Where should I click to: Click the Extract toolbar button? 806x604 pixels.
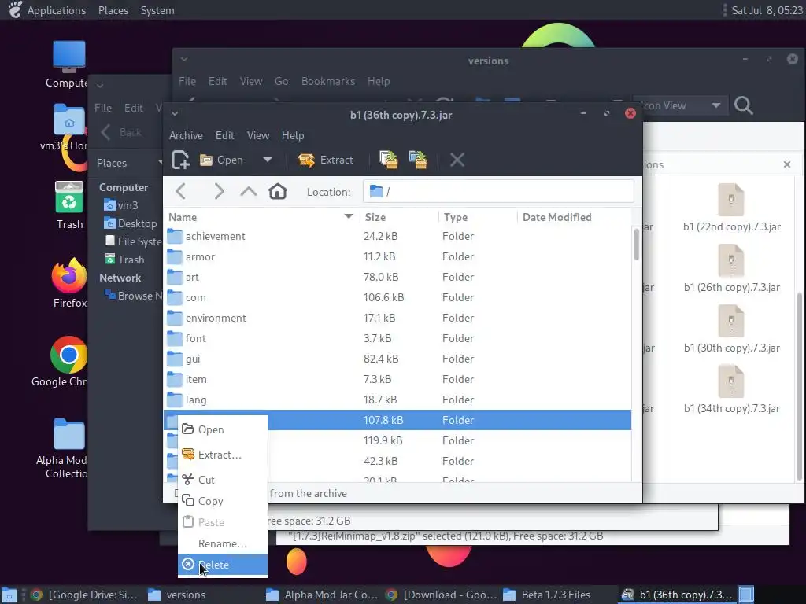(325, 160)
